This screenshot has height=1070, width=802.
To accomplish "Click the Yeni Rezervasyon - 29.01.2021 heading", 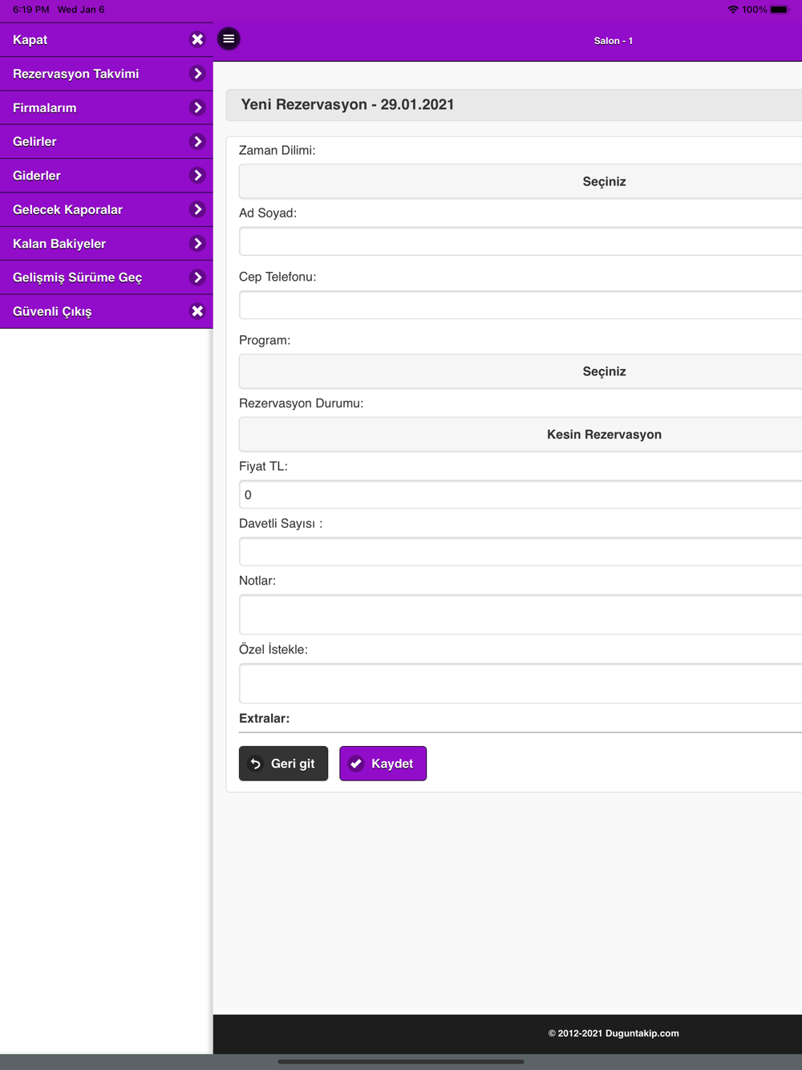I will (347, 104).
